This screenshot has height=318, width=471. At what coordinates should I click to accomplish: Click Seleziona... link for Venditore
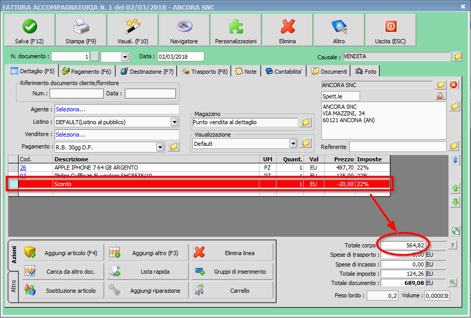point(70,135)
